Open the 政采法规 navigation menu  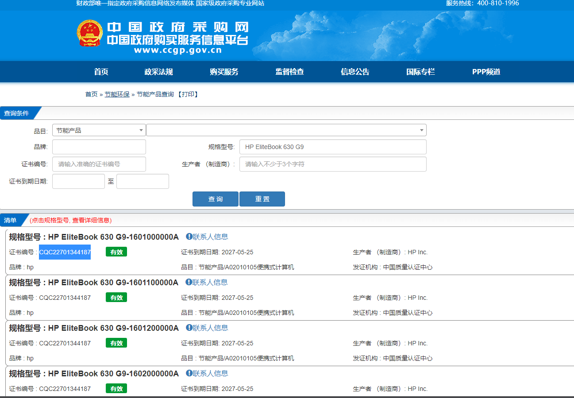tap(158, 72)
